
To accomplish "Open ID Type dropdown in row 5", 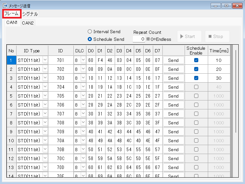I will (x=45, y=96).
